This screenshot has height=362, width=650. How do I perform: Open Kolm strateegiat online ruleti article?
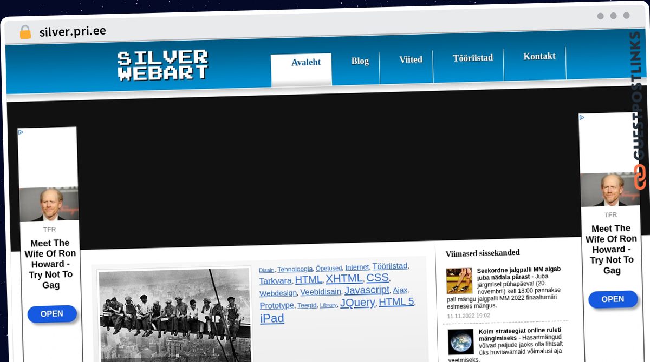click(520, 334)
